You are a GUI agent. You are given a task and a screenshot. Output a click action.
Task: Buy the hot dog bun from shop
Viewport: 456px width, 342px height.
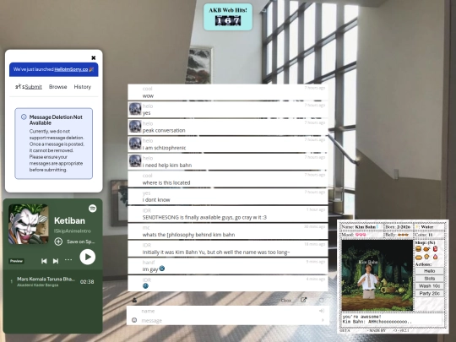coord(419,257)
